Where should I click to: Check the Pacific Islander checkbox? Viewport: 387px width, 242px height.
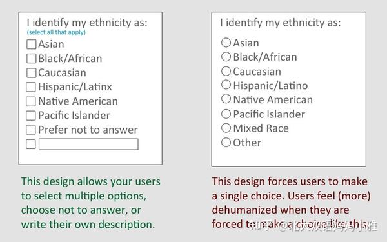(31, 116)
